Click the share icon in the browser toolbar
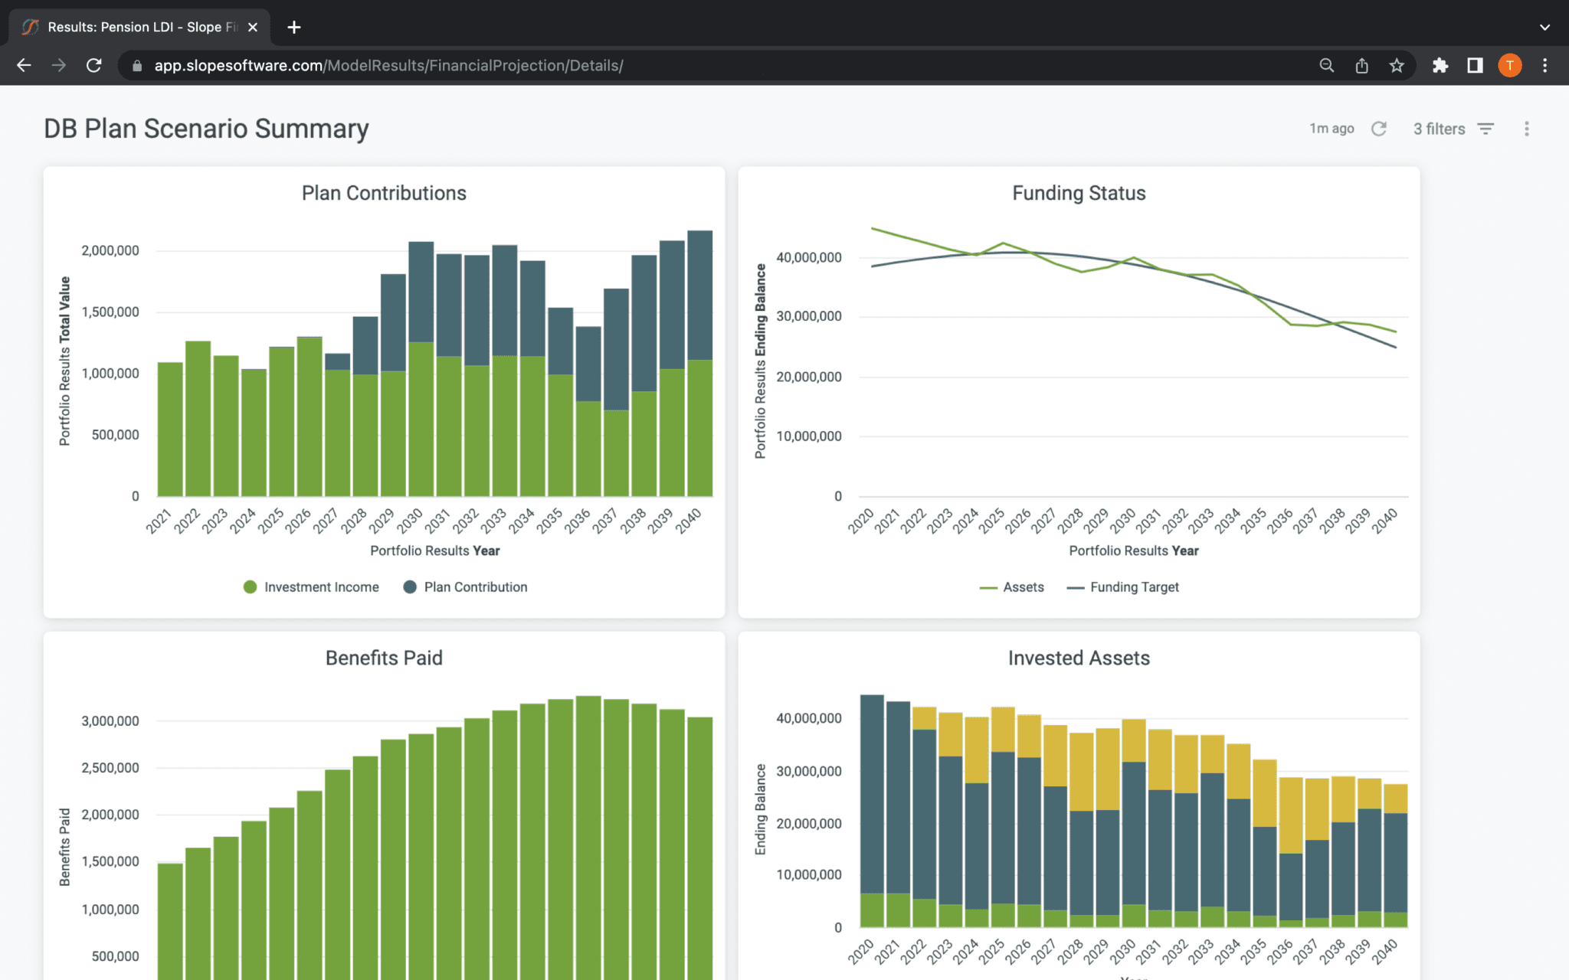Image resolution: width=1569 pixels, height=980 pixels. (1361, 65)
